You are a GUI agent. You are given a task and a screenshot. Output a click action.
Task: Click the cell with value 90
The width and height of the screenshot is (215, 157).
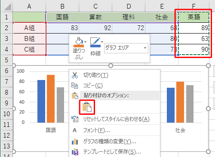(194, 49)
